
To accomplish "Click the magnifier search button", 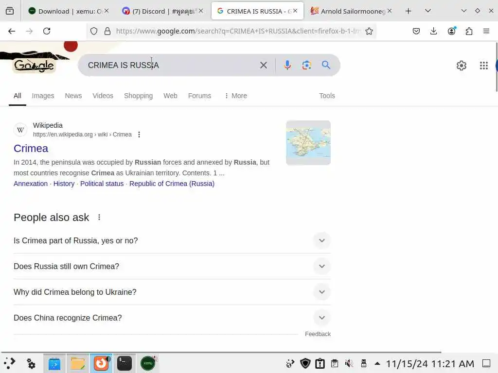I will point(326,65).
